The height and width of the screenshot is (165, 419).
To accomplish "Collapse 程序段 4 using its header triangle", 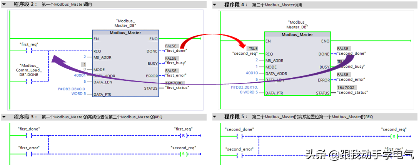I will tap(215, 5).
